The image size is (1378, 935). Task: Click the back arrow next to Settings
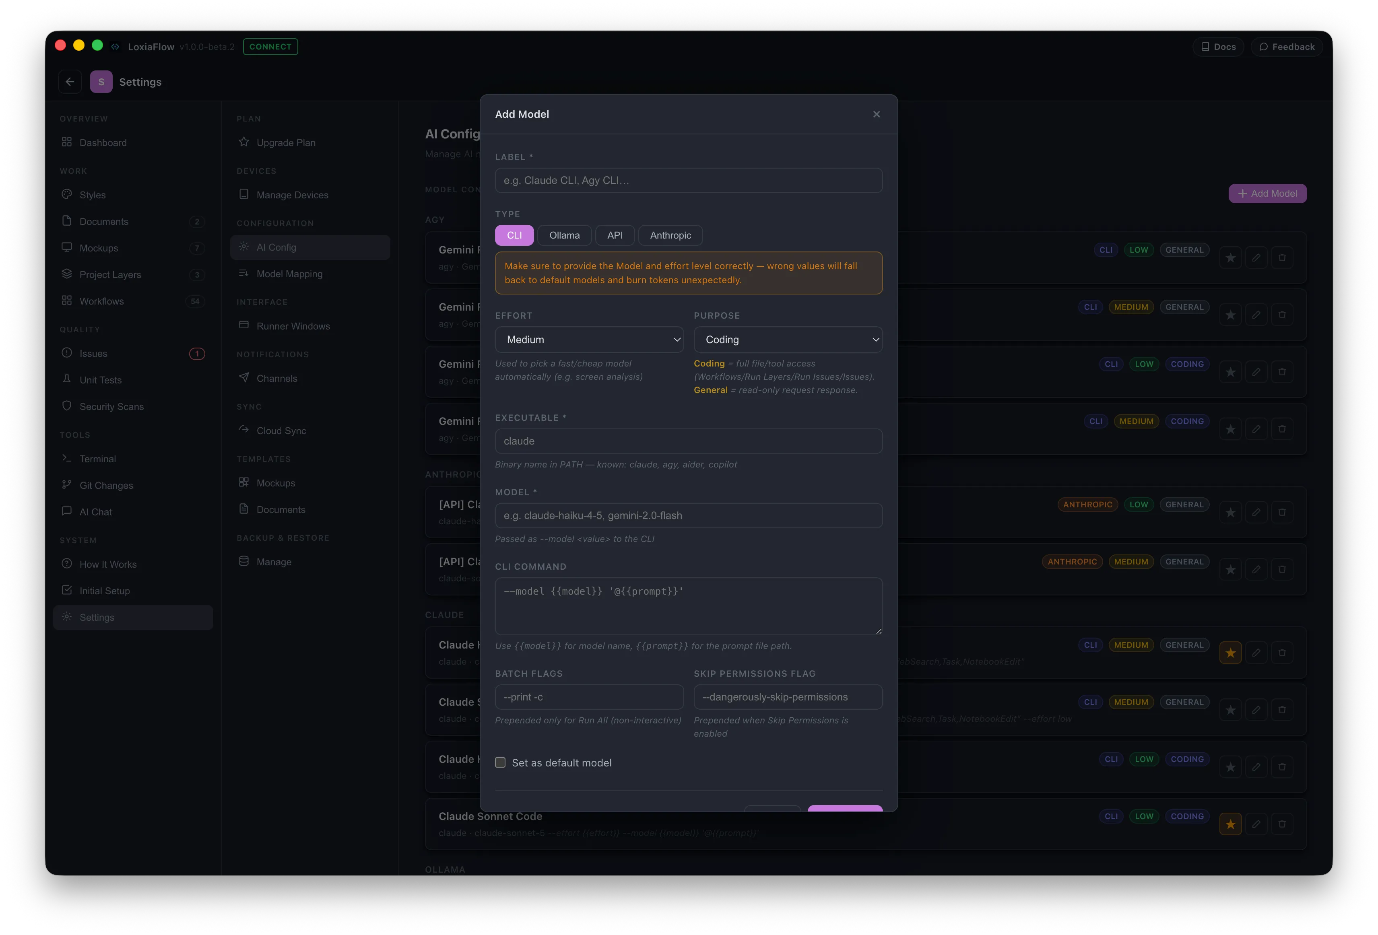70,82
